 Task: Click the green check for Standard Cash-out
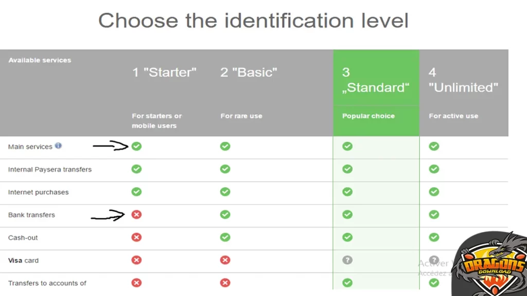tap(347, 237)
